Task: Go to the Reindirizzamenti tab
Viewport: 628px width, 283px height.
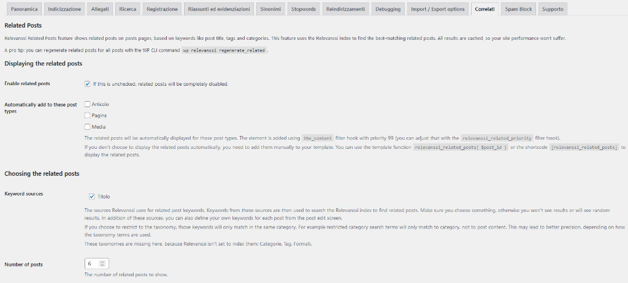Action: pos(345,9)
